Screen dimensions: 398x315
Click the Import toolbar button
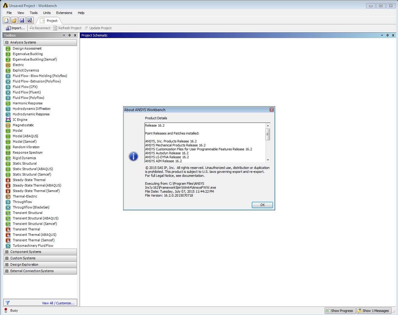point(15,28)
